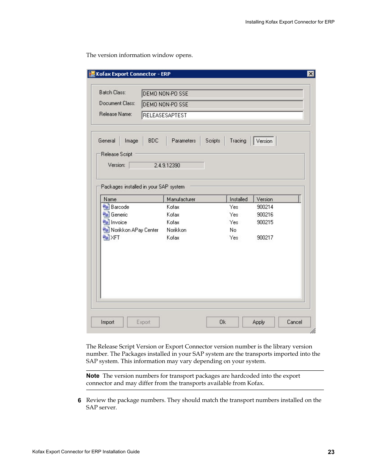Image resolution: width=367 pixels, height=476 pixels.
Task: Click the Barcode package icon
Action: (106, 207)
